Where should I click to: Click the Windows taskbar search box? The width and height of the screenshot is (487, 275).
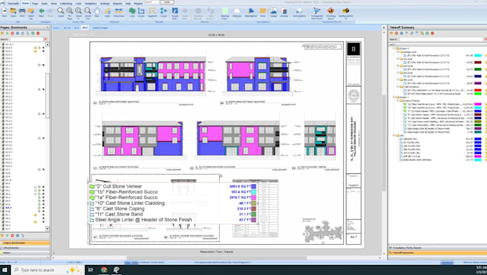[47, 270]
